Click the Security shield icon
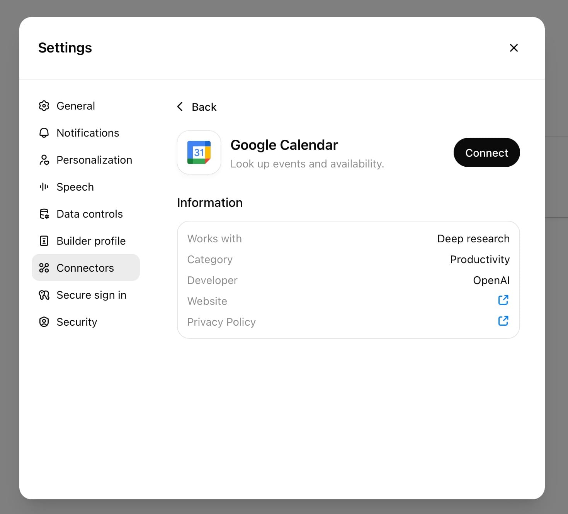Screen dimensions: 568x514 [x=44, y=322]
